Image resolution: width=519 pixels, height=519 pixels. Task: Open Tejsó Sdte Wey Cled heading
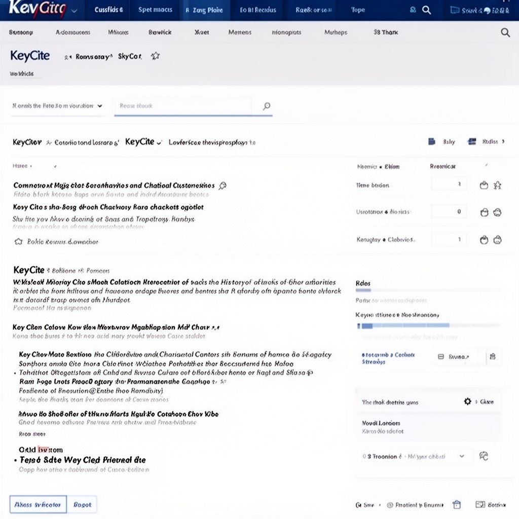(x=83, y=460)
